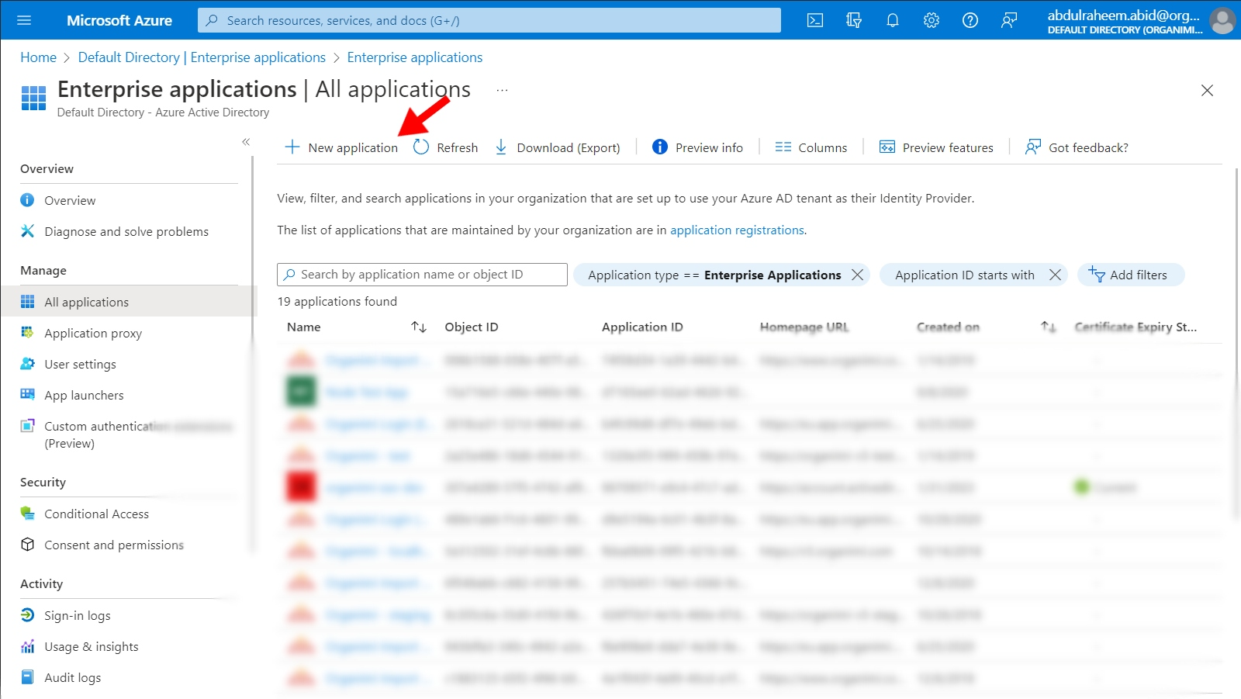Open the Help question mark icon

point(970,20)
